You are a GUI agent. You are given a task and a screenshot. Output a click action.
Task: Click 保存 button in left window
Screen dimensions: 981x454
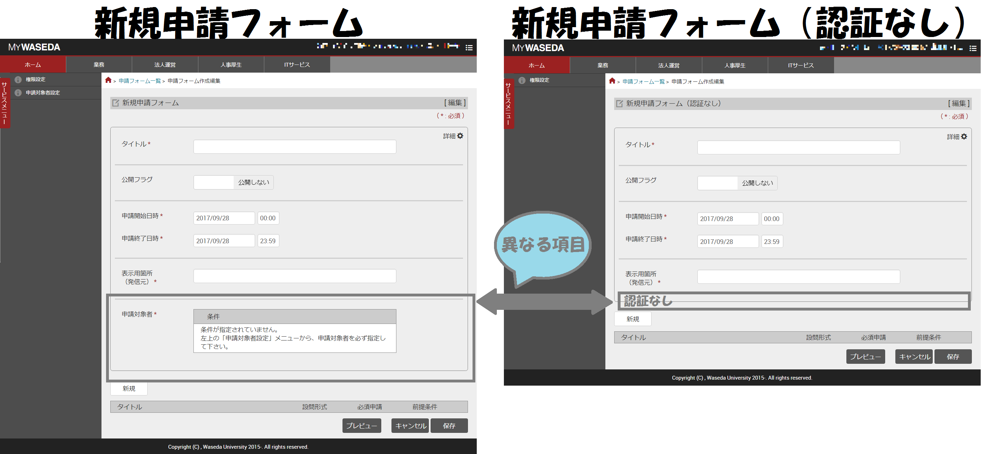(449, 426)
